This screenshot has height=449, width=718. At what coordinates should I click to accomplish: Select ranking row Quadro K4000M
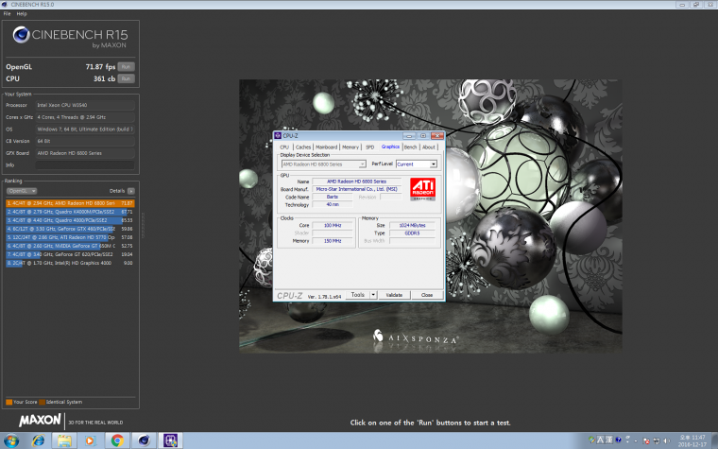(x=70, y=212)
